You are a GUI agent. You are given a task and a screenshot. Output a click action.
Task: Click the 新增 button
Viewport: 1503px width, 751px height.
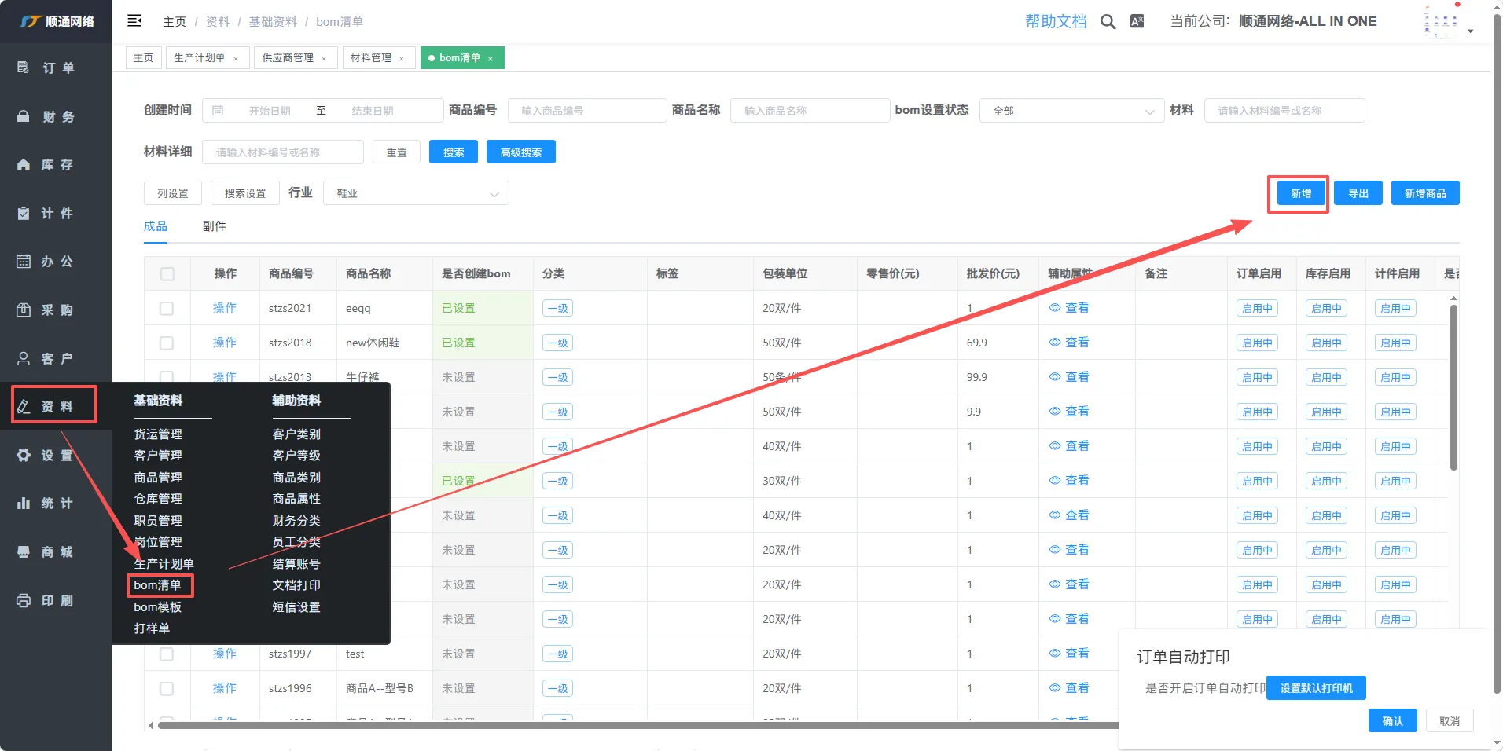tap(1300, 193)
